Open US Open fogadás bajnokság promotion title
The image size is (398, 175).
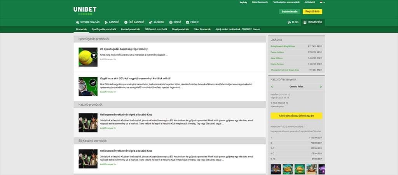point(124,49)
